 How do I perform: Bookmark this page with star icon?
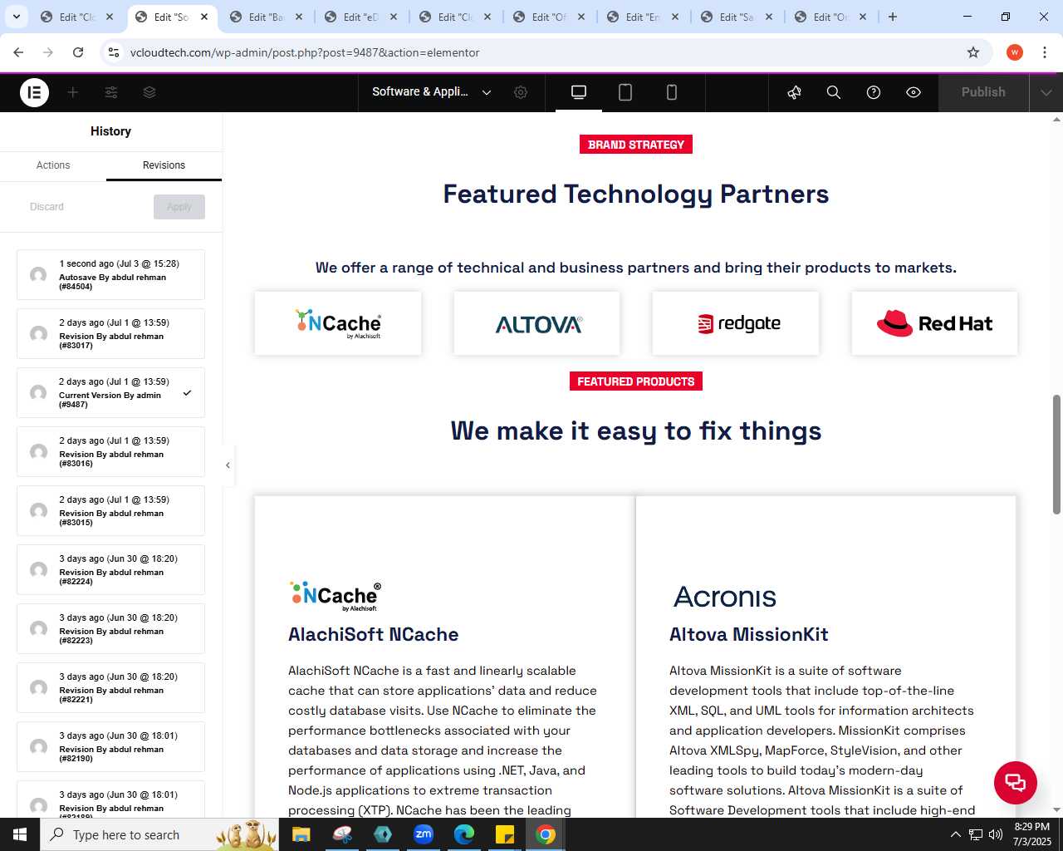973,52
